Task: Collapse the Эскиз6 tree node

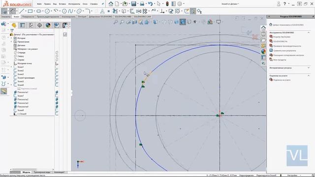Action: [11, 85]
